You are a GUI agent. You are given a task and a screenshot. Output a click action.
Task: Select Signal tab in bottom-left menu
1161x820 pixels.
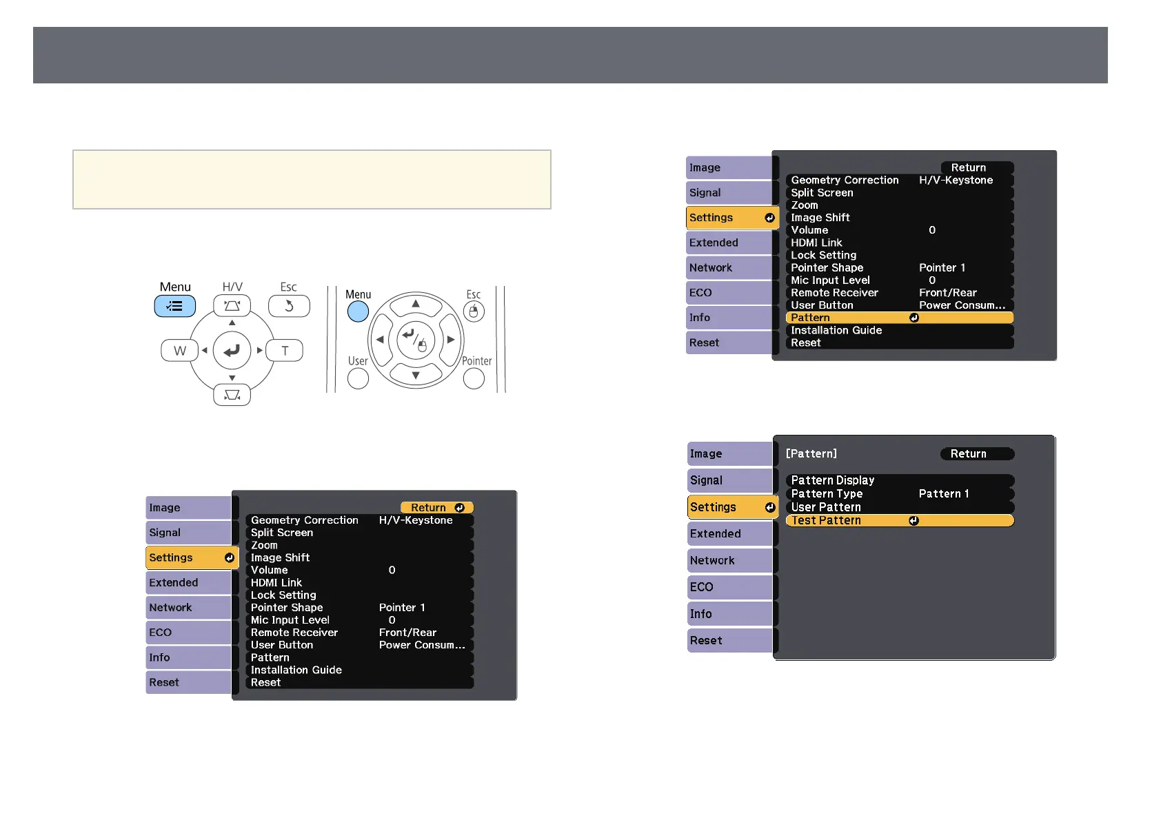(x=188, y=533)
